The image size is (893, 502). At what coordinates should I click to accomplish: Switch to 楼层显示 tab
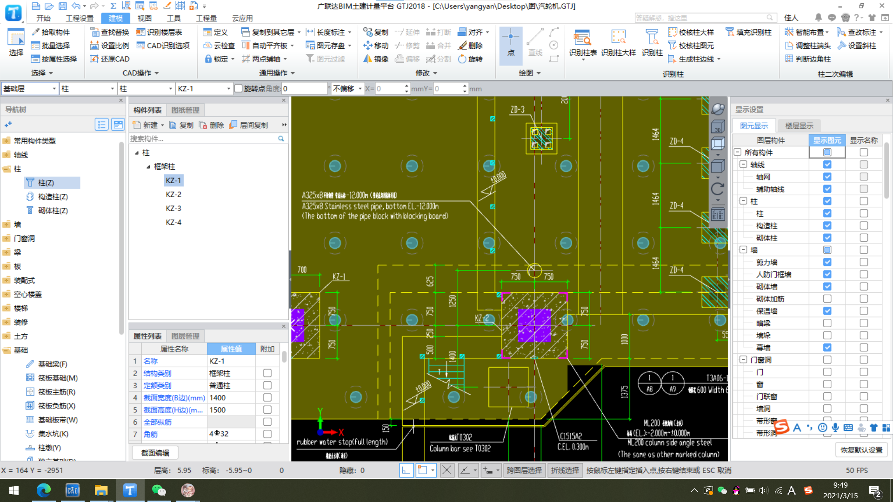click(x=799, y=125)
